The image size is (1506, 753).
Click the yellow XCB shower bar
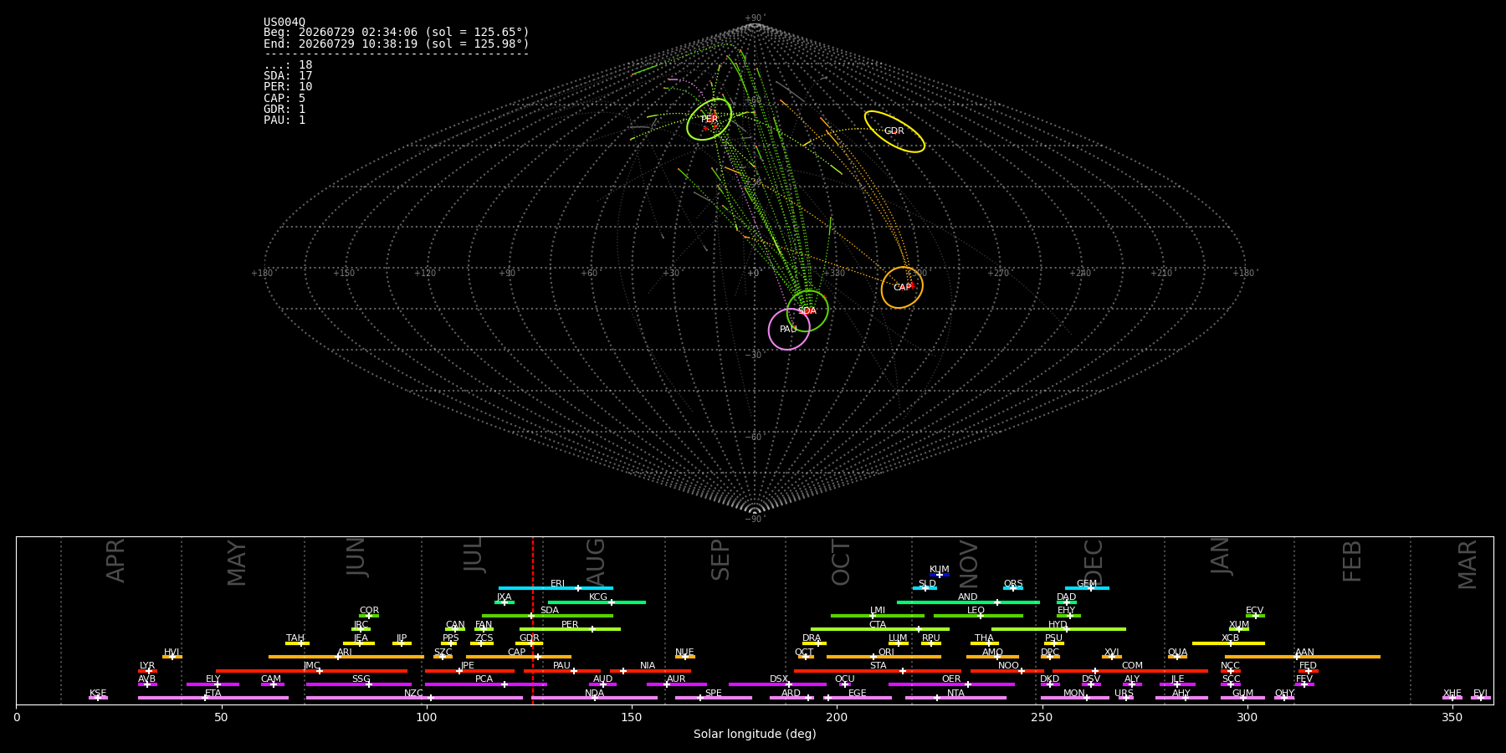pyautogui.click(x=1228, y=643)
